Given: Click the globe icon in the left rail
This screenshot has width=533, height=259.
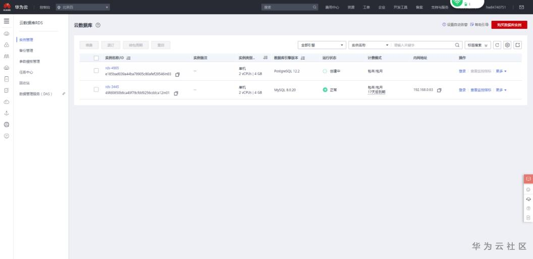Looking at the screenshot, I should pos(7,125).
